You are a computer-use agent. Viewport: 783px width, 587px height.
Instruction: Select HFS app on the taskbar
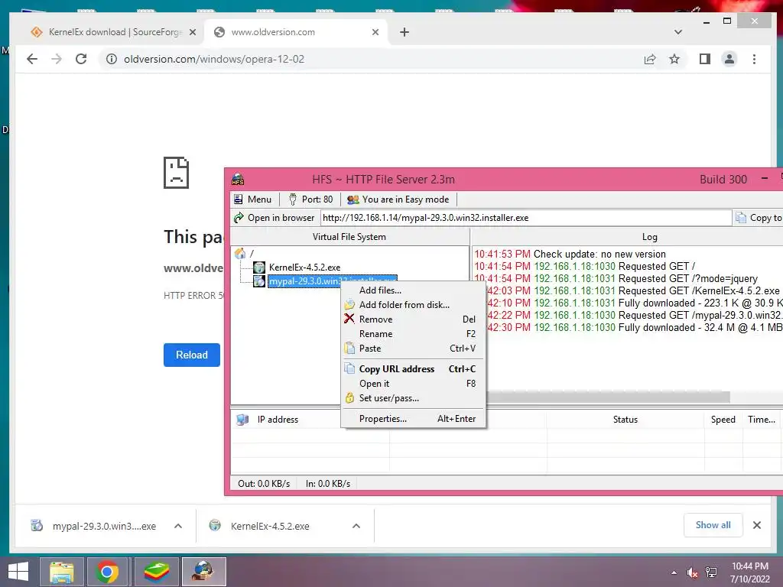[203, 572]
